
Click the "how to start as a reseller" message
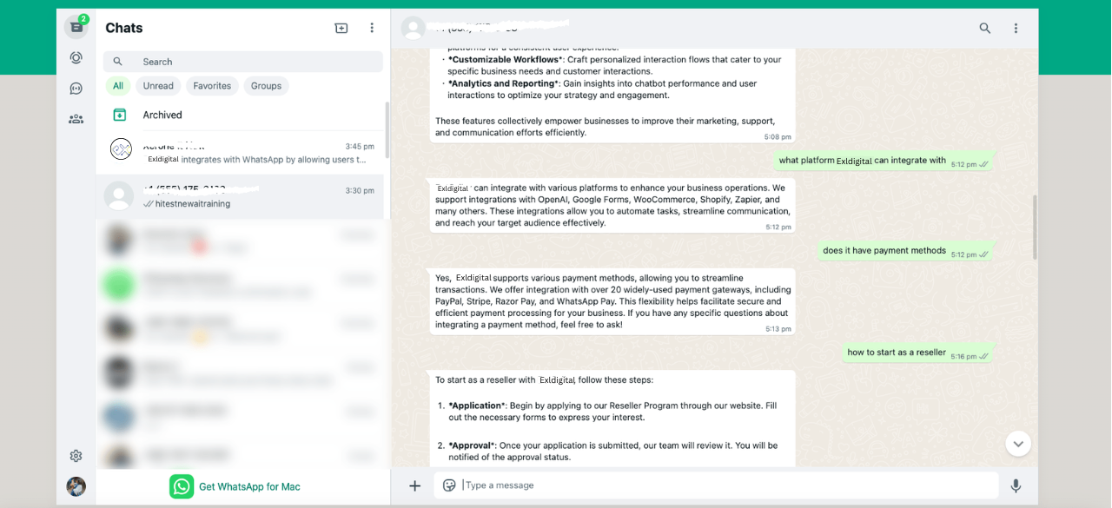click(918, 353)
